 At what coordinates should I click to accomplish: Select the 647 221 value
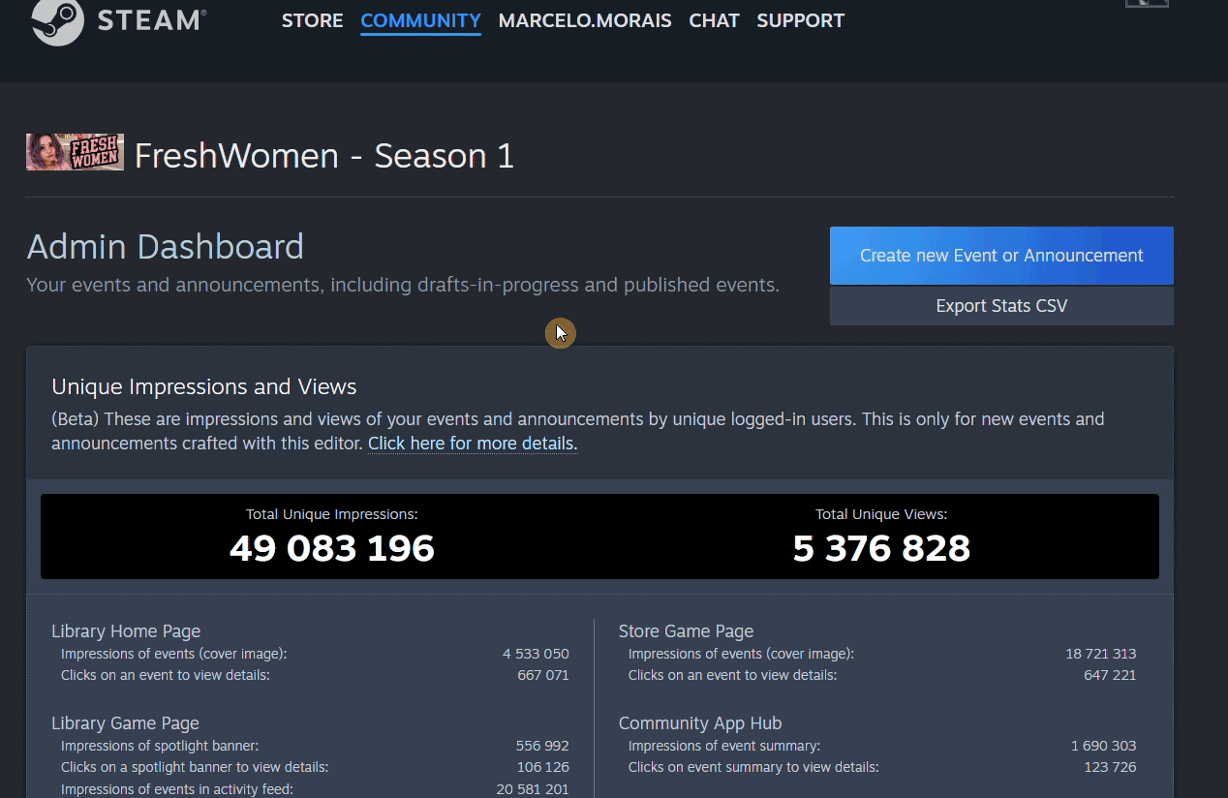pyautogui.click(x=1110, y=675)
